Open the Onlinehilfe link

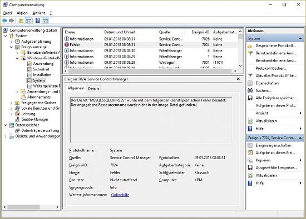point(120,195)
